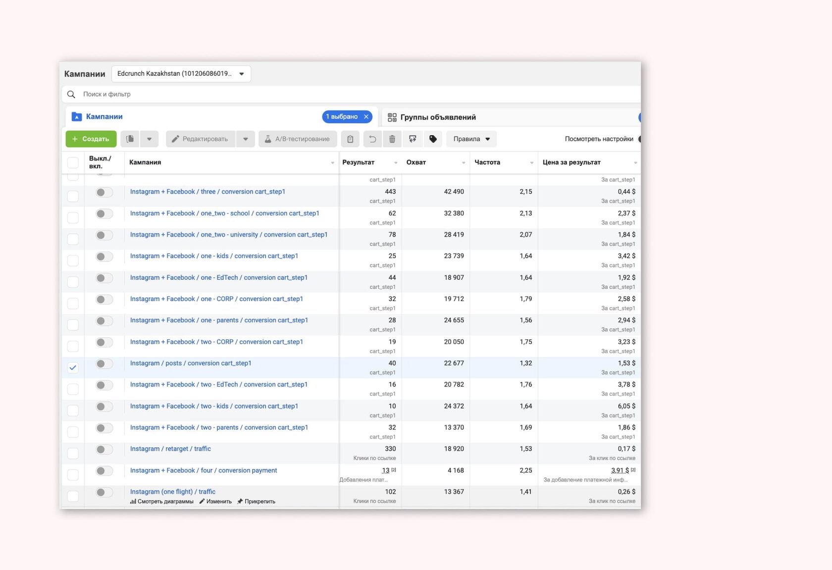Screen dimensions: 832x570
Task: Click the reach value 4 168
Action: coord(456,470)
